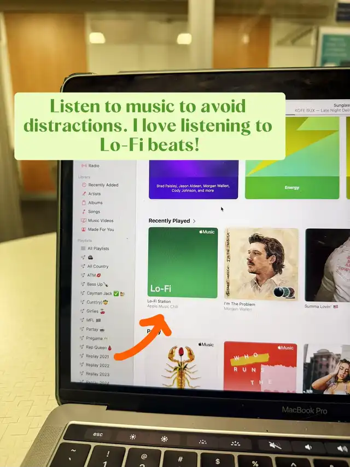Viewport: 350px width, 467px height.
Task: Show All Playlists grid view
Action: 98,249
